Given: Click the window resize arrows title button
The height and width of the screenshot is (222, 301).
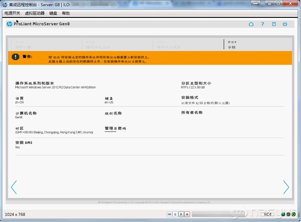Looking at the screenshot, I should pyautogui.click(x=255, y=3).
